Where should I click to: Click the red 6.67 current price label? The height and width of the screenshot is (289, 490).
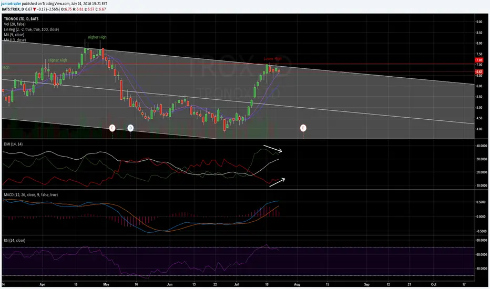coord(479,72)
